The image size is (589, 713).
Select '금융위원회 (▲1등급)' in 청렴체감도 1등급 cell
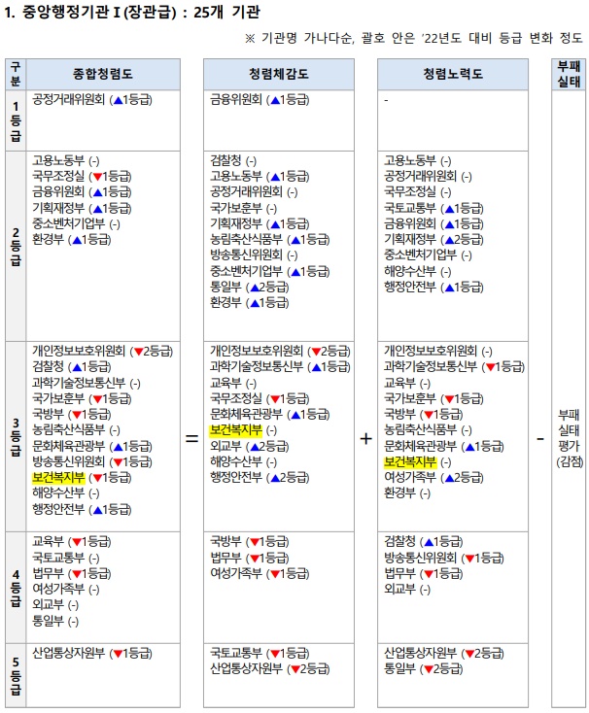[260, 100]
